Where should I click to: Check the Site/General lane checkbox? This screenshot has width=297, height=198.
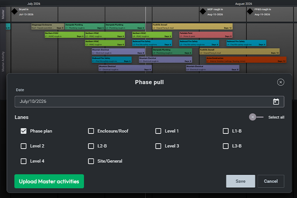(91, 161)
